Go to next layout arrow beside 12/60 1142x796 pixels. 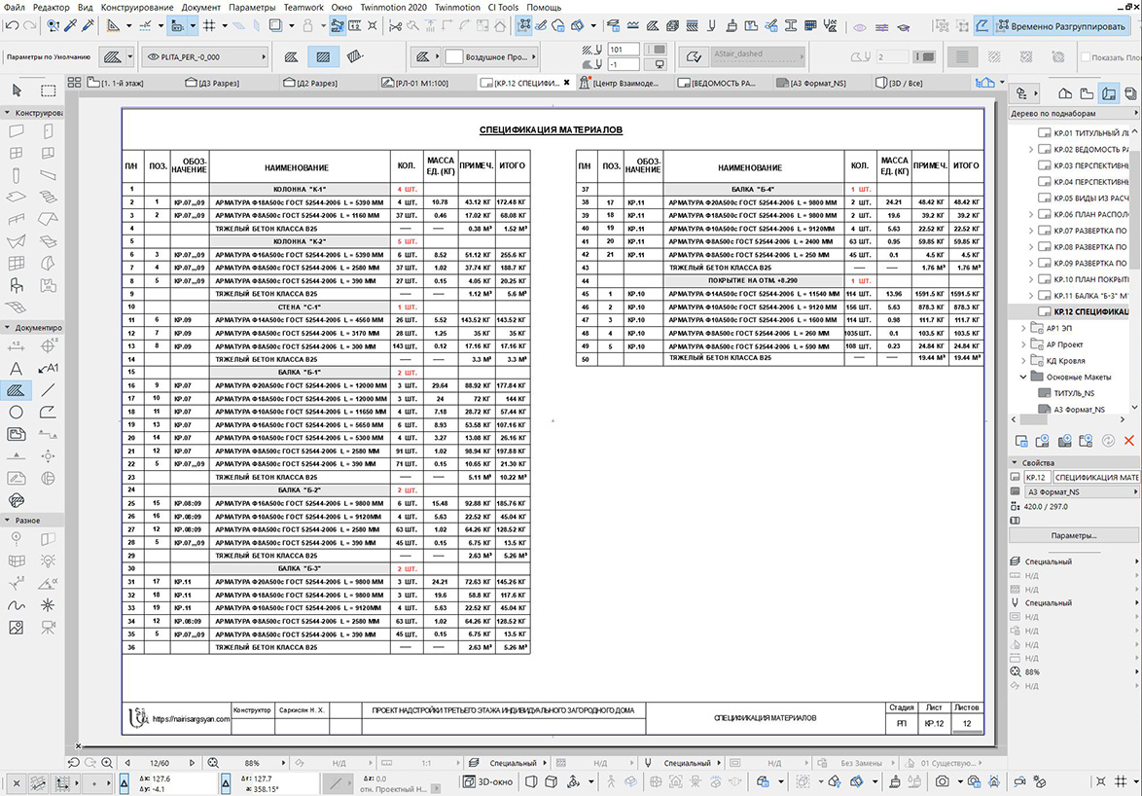pyautogui.click(x=192, y=763)
